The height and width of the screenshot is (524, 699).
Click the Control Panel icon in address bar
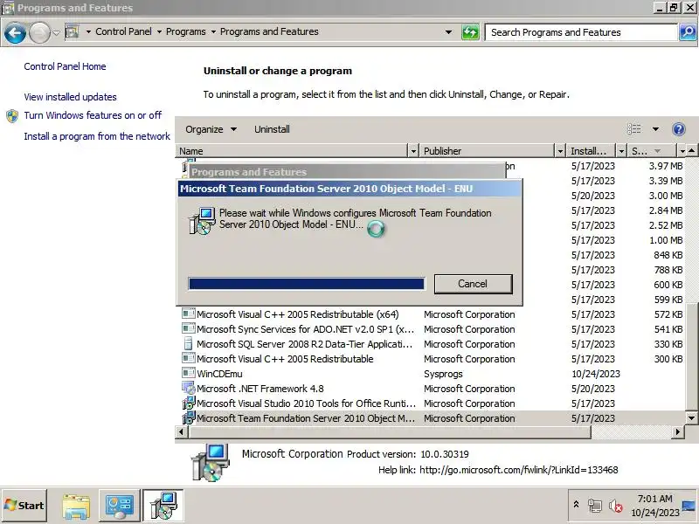click(72, 31)
